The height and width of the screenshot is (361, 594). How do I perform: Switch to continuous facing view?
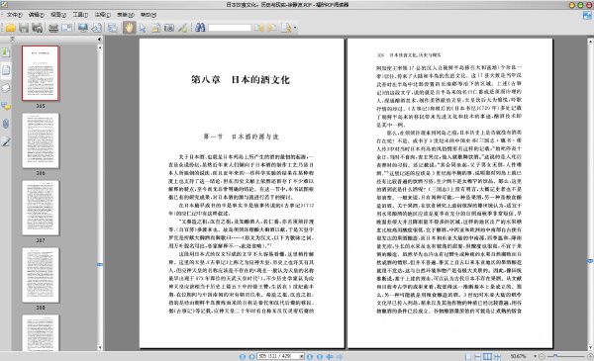tap(497, 356)
